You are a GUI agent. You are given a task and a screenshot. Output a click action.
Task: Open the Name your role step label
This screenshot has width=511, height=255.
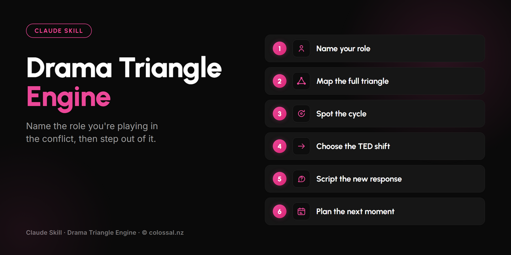coord(343,49)
